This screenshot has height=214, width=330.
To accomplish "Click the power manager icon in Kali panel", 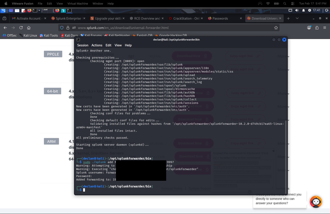I will [x=310, y=11].
